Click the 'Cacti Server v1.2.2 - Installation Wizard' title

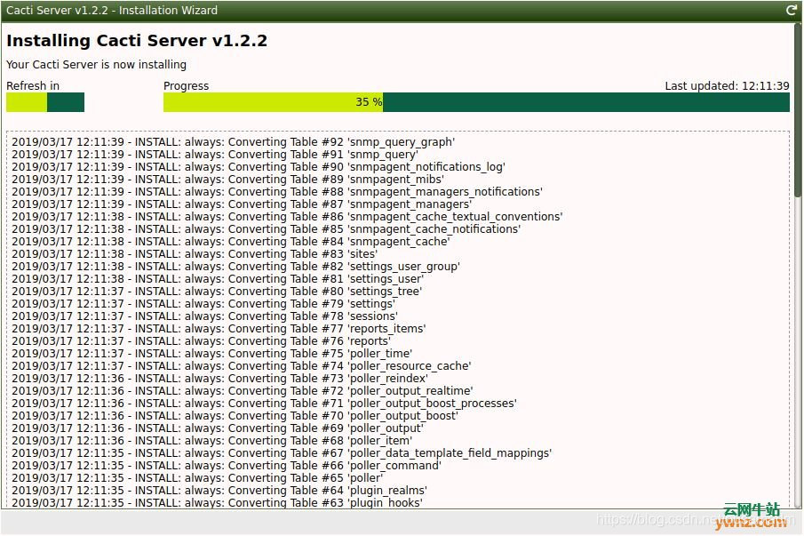coord(112,11)
